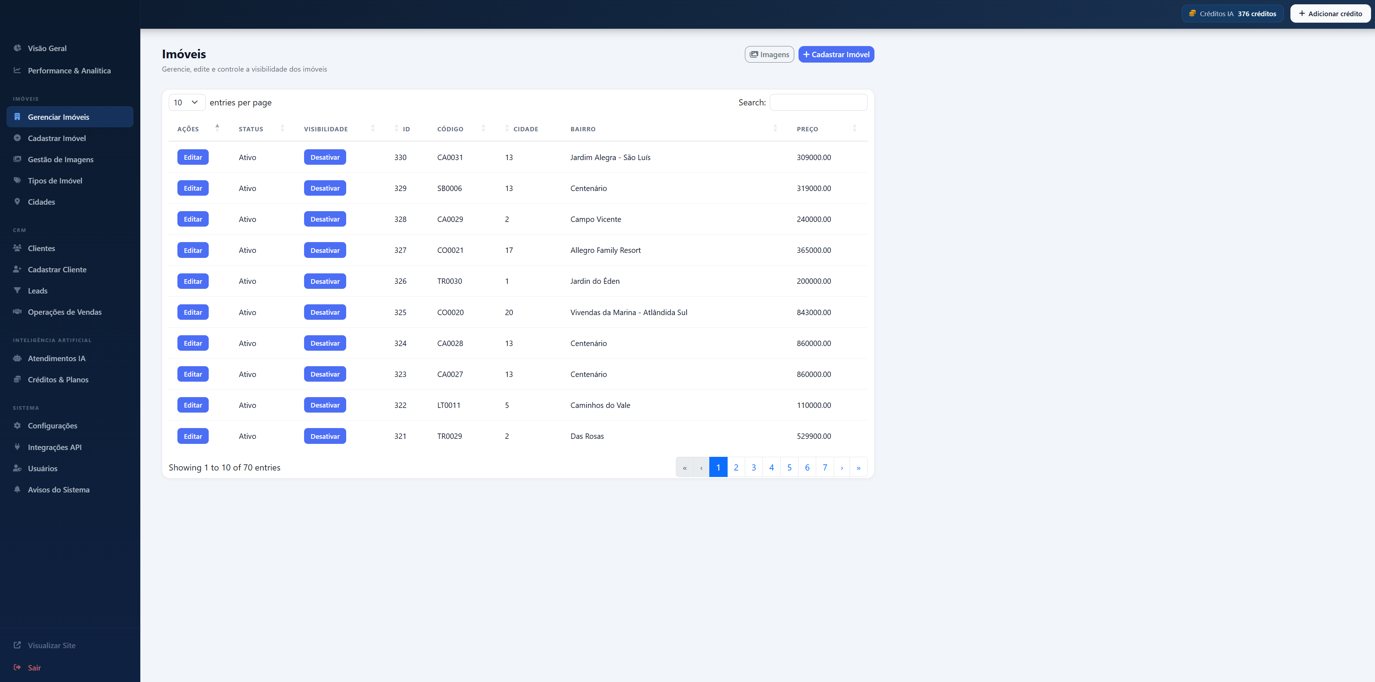
Task: Sort table by Código column header
Action: pos(450,129)
